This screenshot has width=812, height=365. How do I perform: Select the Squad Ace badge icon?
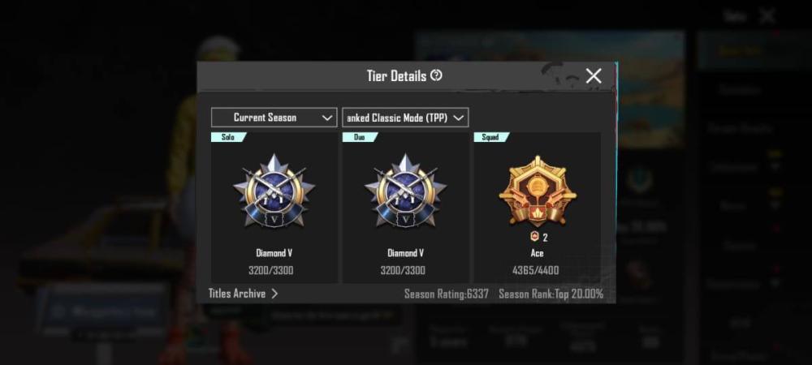[537, 191]
